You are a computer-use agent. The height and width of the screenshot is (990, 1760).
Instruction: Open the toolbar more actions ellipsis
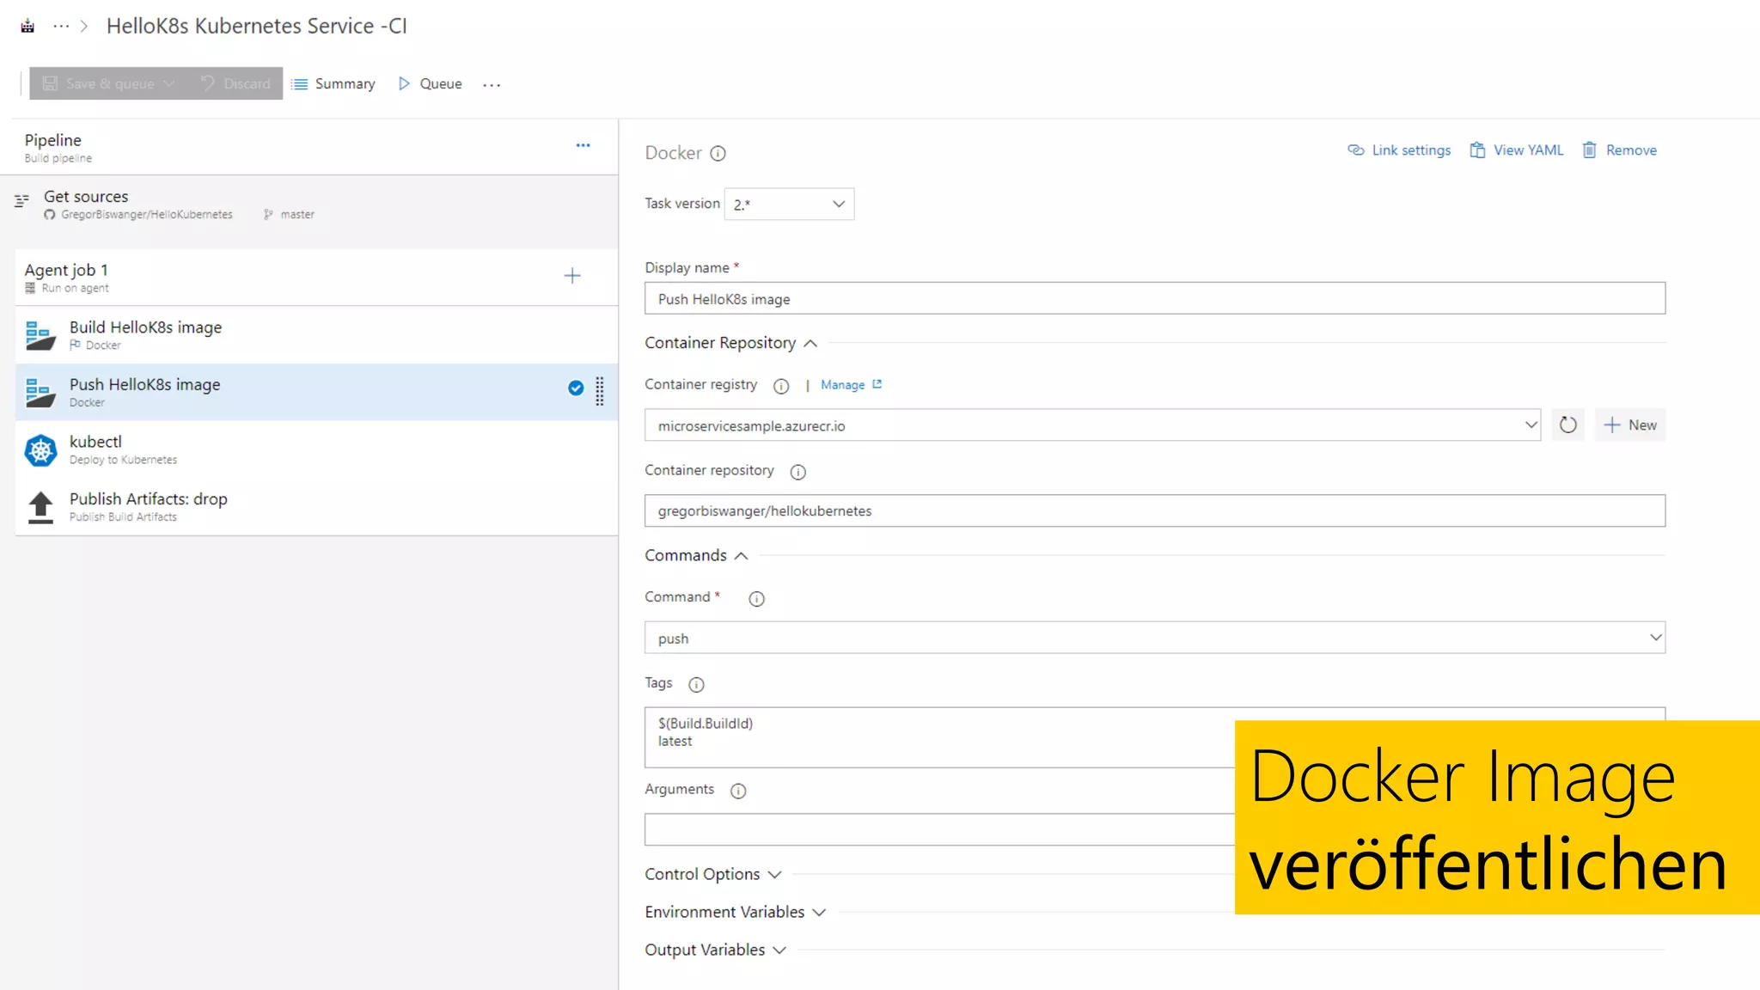492,84
